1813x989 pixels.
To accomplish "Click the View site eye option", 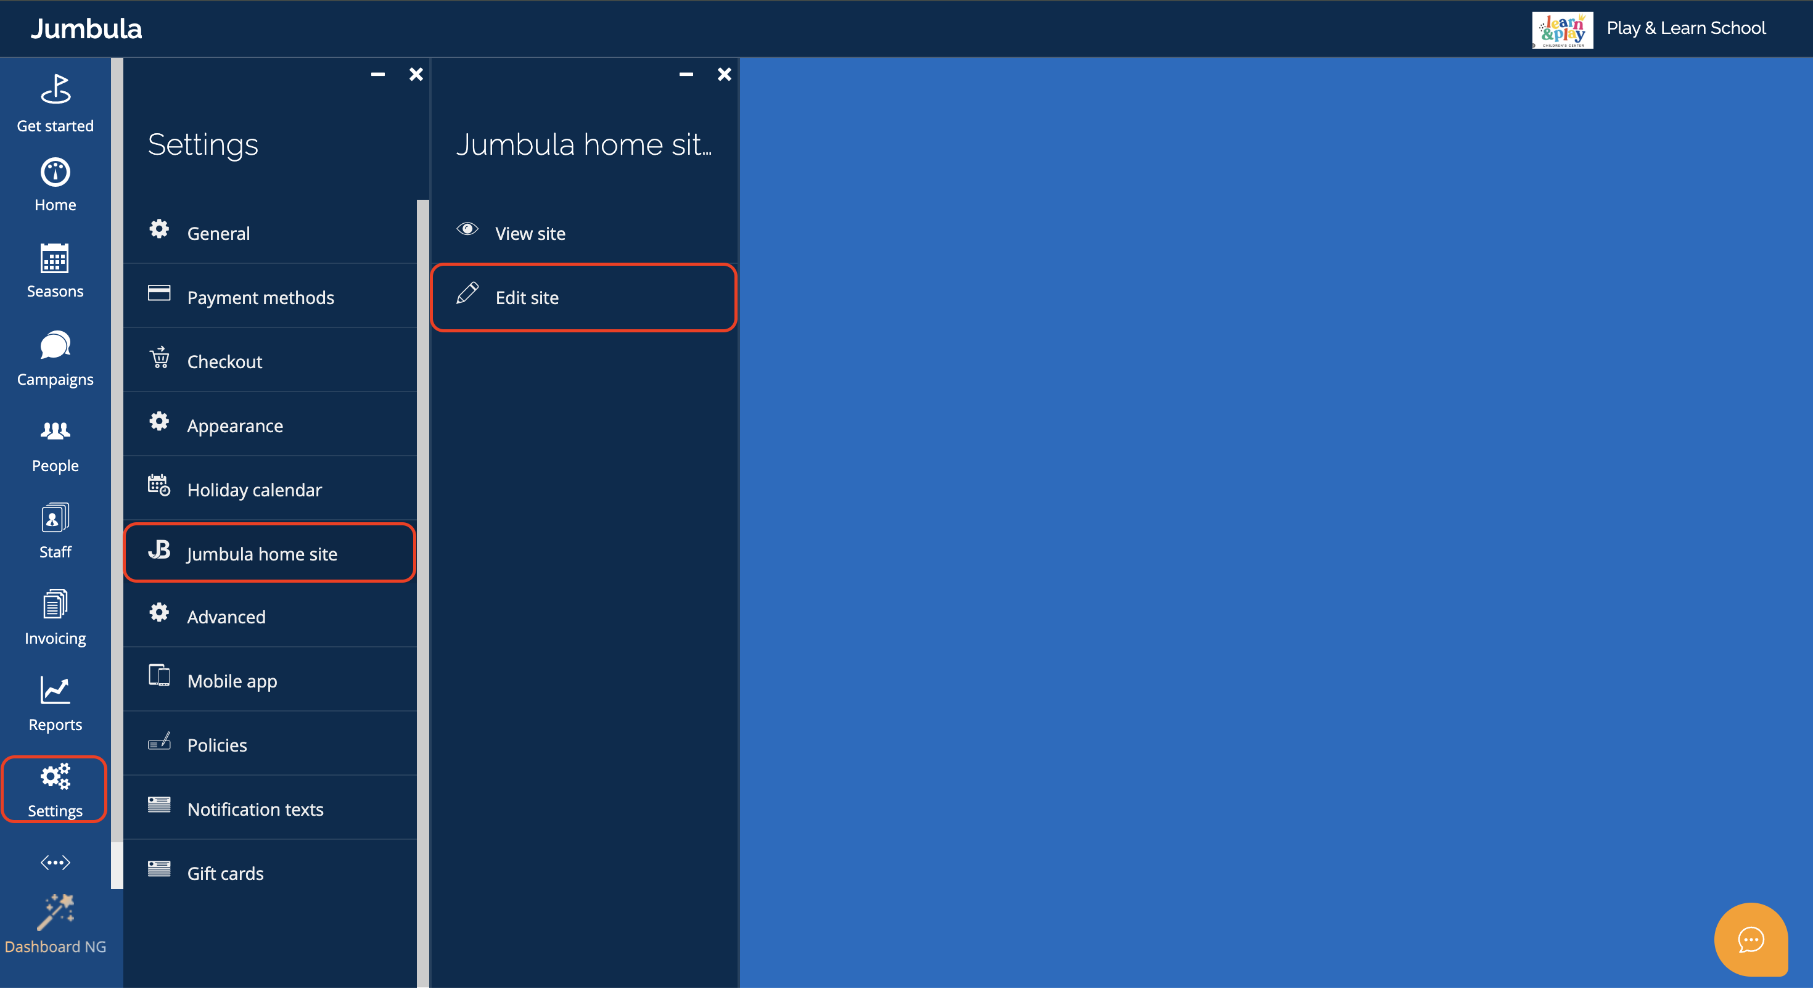I will (x=529, y=233).
